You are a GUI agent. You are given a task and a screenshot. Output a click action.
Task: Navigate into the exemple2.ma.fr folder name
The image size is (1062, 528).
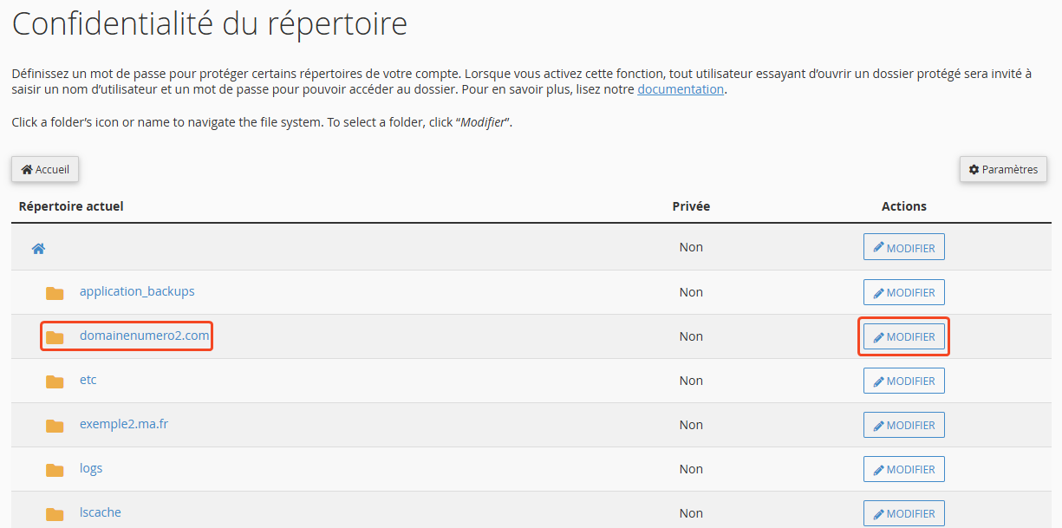124,424
